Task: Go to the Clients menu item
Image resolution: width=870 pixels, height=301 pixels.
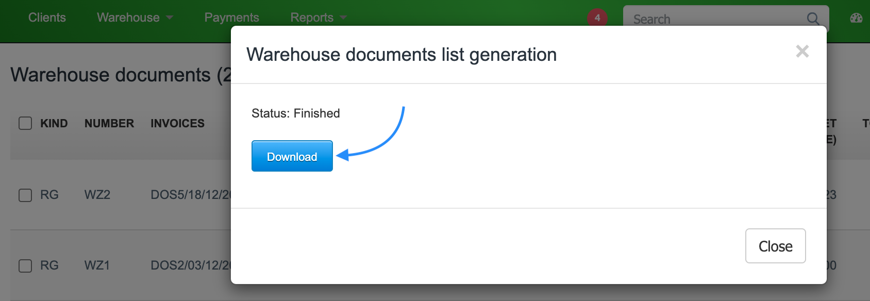Action: tap(47, 18)
